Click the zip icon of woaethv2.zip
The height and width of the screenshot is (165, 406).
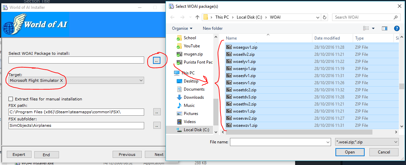(229, 104)
